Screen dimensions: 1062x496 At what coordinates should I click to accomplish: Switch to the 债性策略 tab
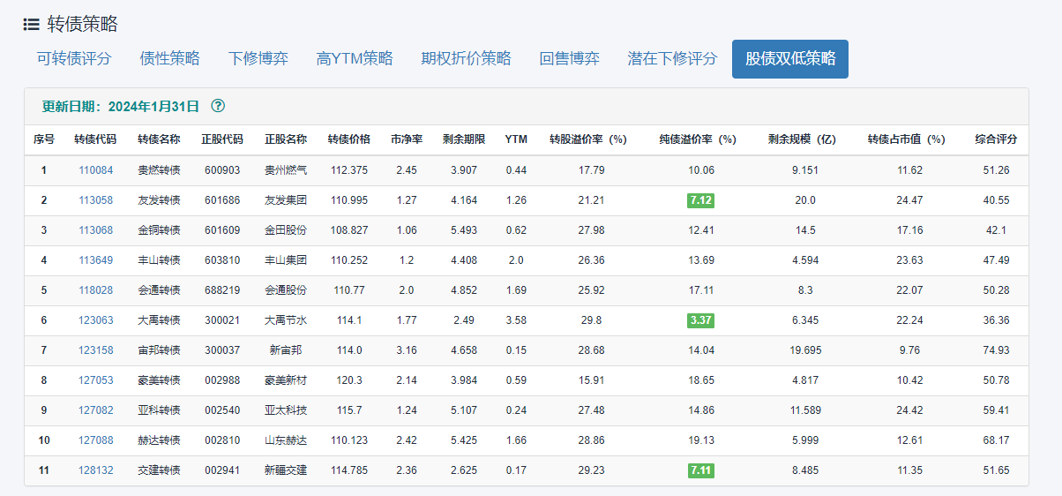click(169, 59)
